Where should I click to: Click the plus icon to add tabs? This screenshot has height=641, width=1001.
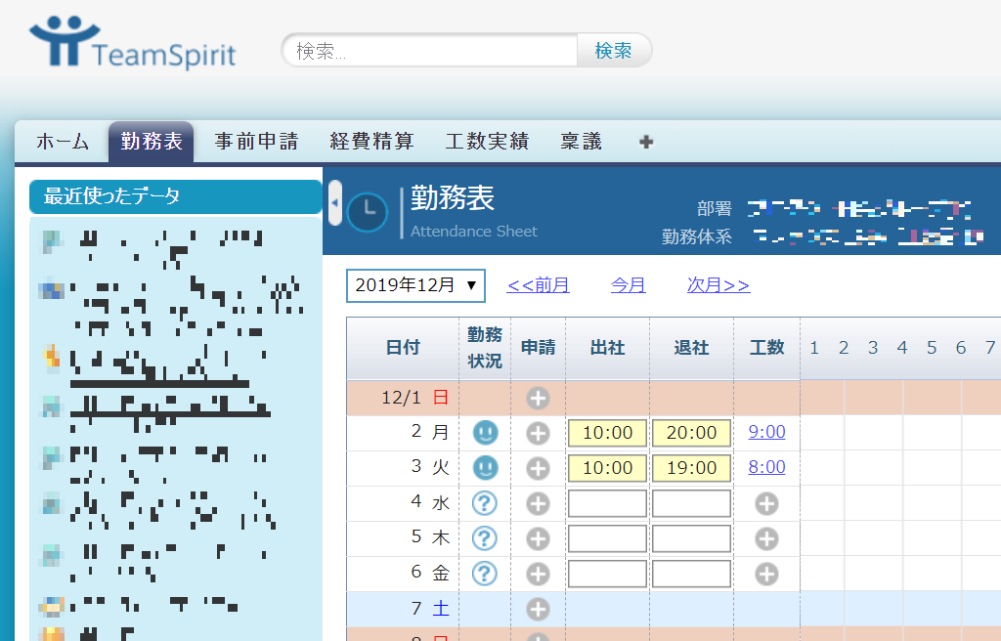[646, 142]
